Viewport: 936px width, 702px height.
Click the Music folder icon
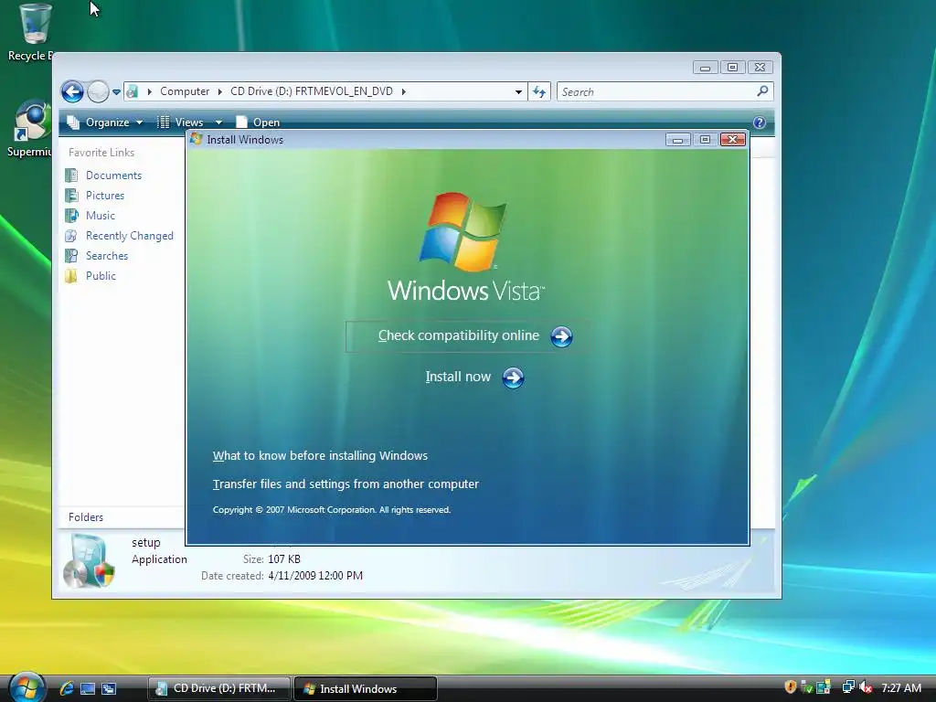pos(71,216)
